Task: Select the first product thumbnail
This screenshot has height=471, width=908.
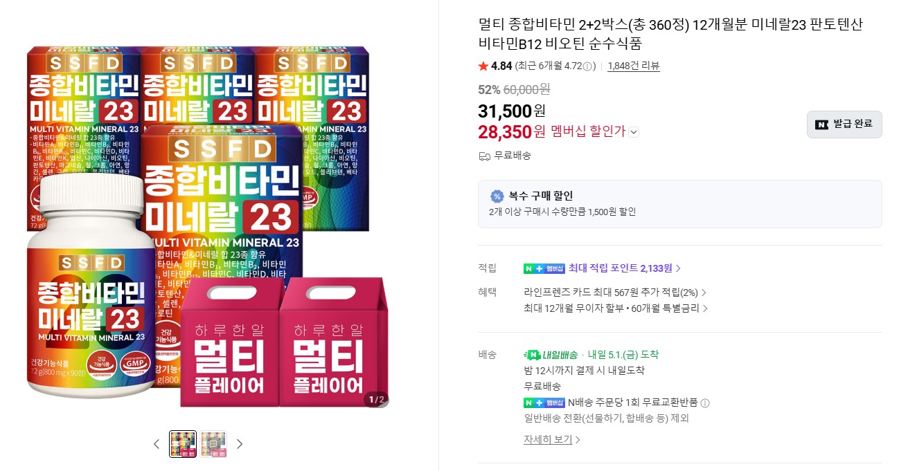Action: 183,444
